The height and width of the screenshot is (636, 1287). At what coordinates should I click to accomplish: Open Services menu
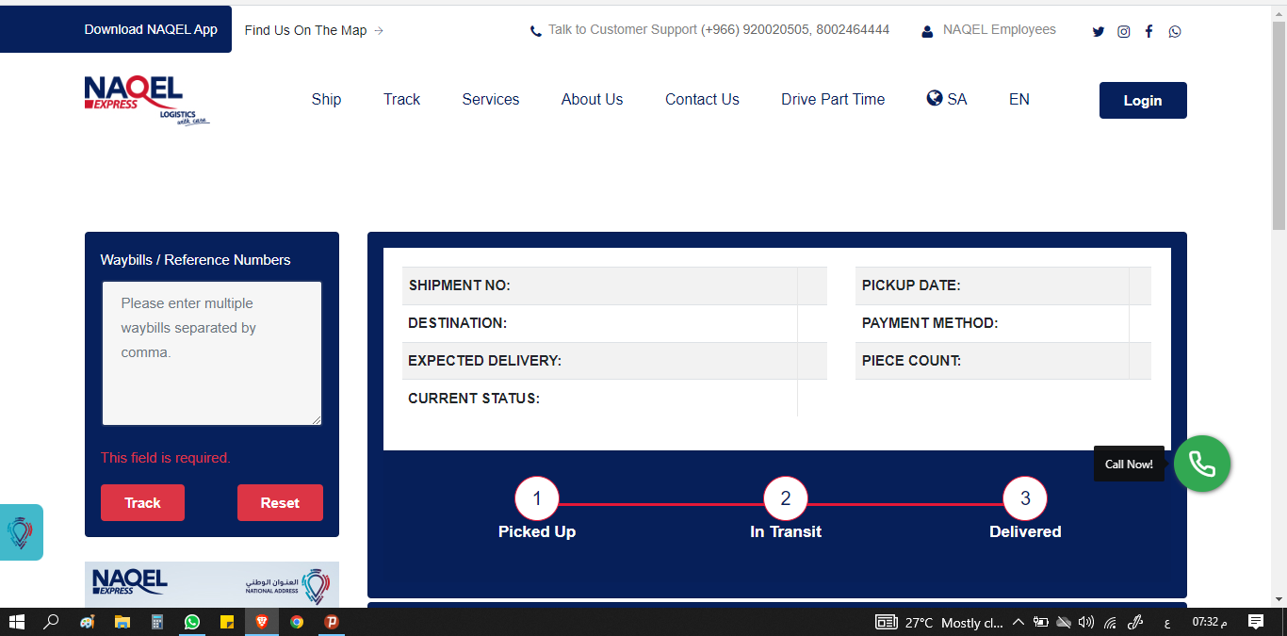pos(490,99)
